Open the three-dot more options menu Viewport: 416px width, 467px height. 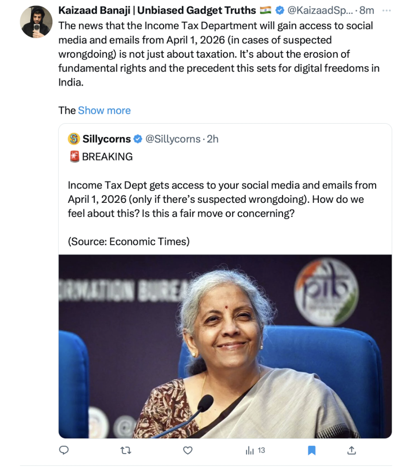(387, 10)
